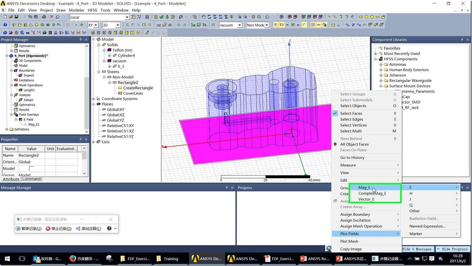Toggle the Model checkbox in Properties

click(x=31, y=169)
